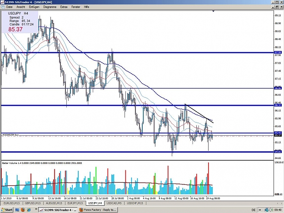Click the 09:40 taskbar clock
Viewport: 284px width, 213px height.
(x=278, y=210)
